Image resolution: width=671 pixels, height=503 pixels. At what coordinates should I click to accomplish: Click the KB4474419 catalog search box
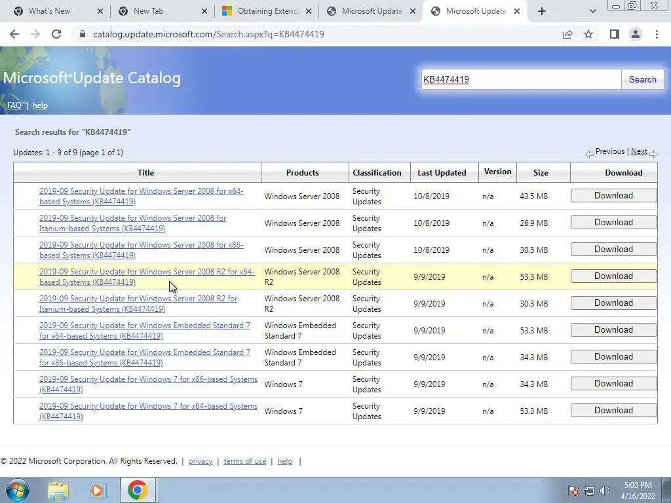pyautogui.click(x=521, y=79)
